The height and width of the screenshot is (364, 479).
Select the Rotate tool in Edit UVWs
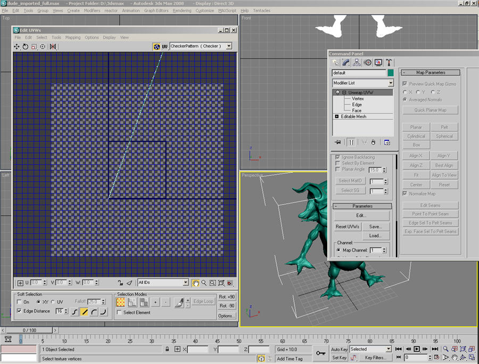click(26, 46)
